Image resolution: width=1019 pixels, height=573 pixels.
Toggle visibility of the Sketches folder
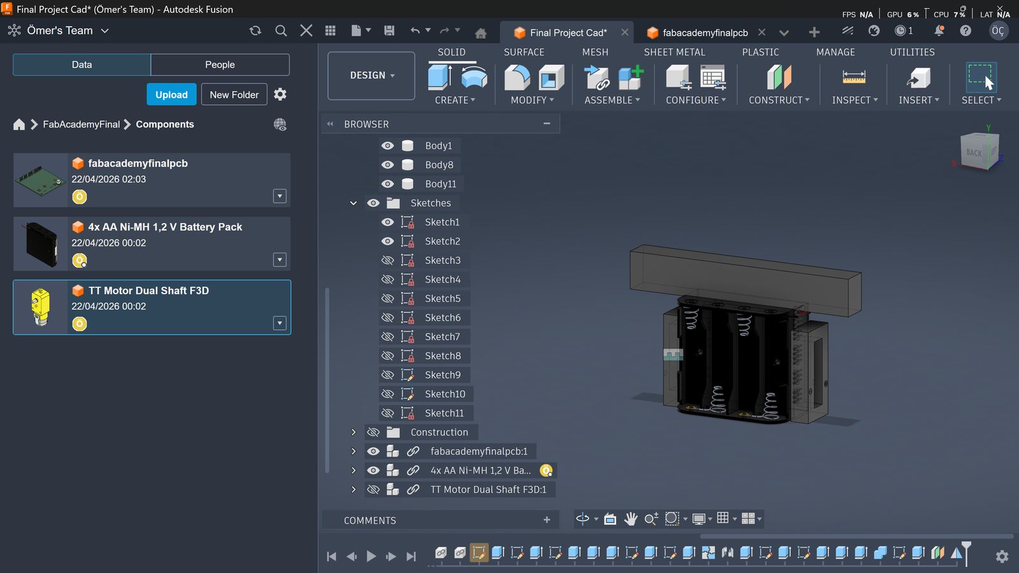point(373,203)
